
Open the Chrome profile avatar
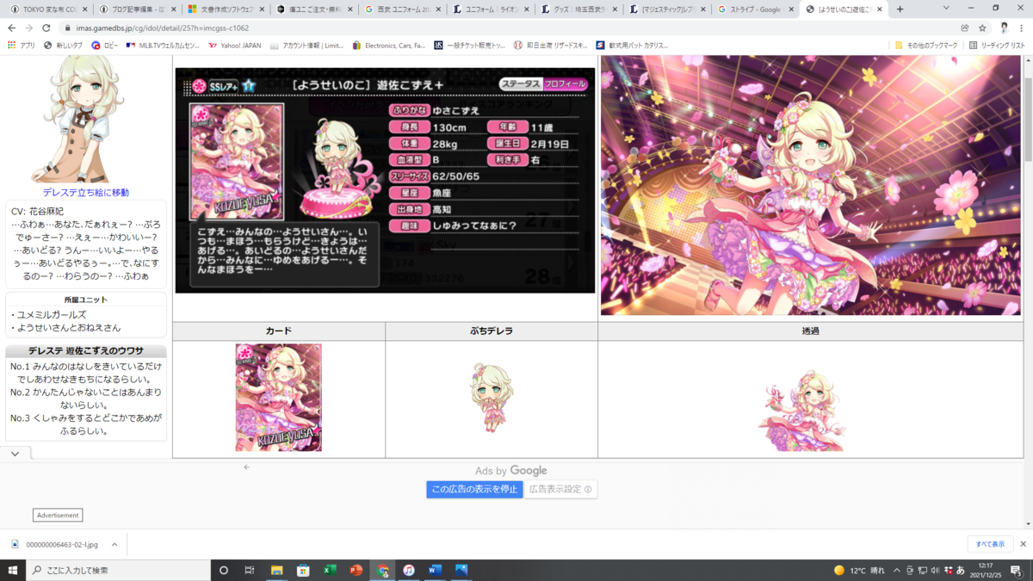click(1004, 28)
